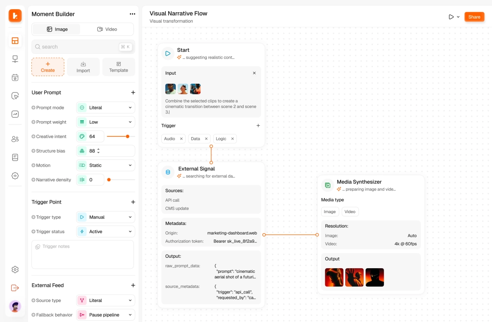This screenshot has height=322, width=492.
Task: Open the Prompt mode dropdown
Action: (x=105, y=107)
